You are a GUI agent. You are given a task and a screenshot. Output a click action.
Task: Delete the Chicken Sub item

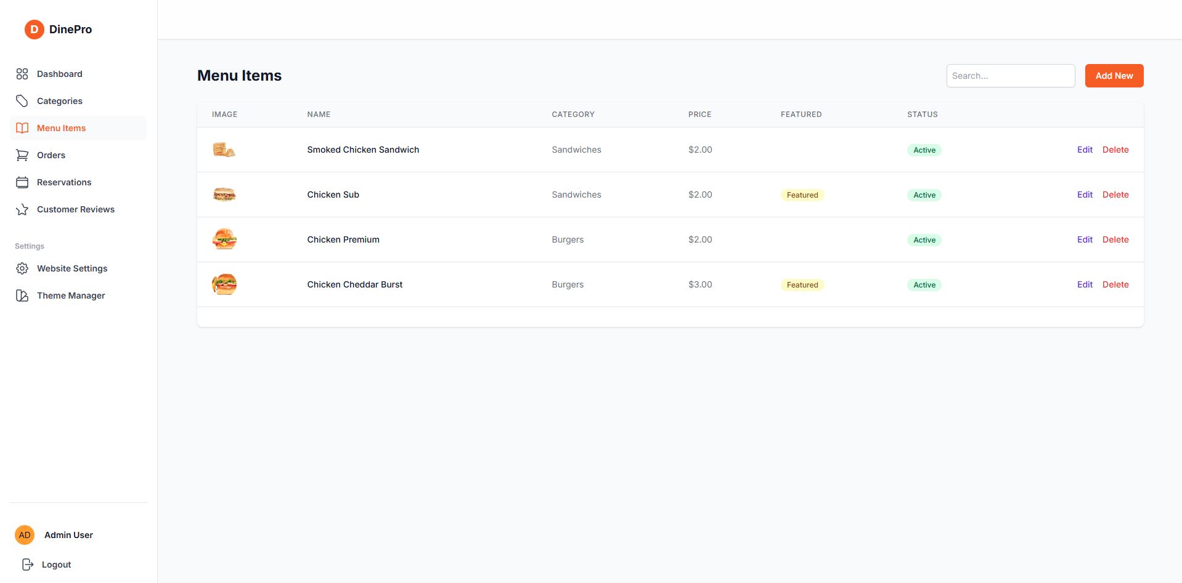pyautogui.click(x=1115, y=195)
